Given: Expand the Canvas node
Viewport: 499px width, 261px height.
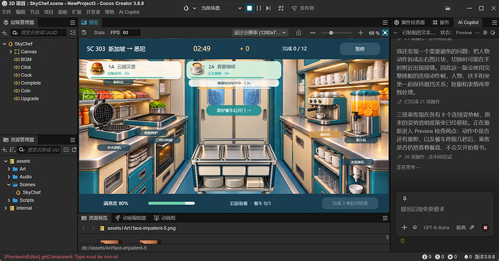Looking at the screenshot, I should pos(11,51).
